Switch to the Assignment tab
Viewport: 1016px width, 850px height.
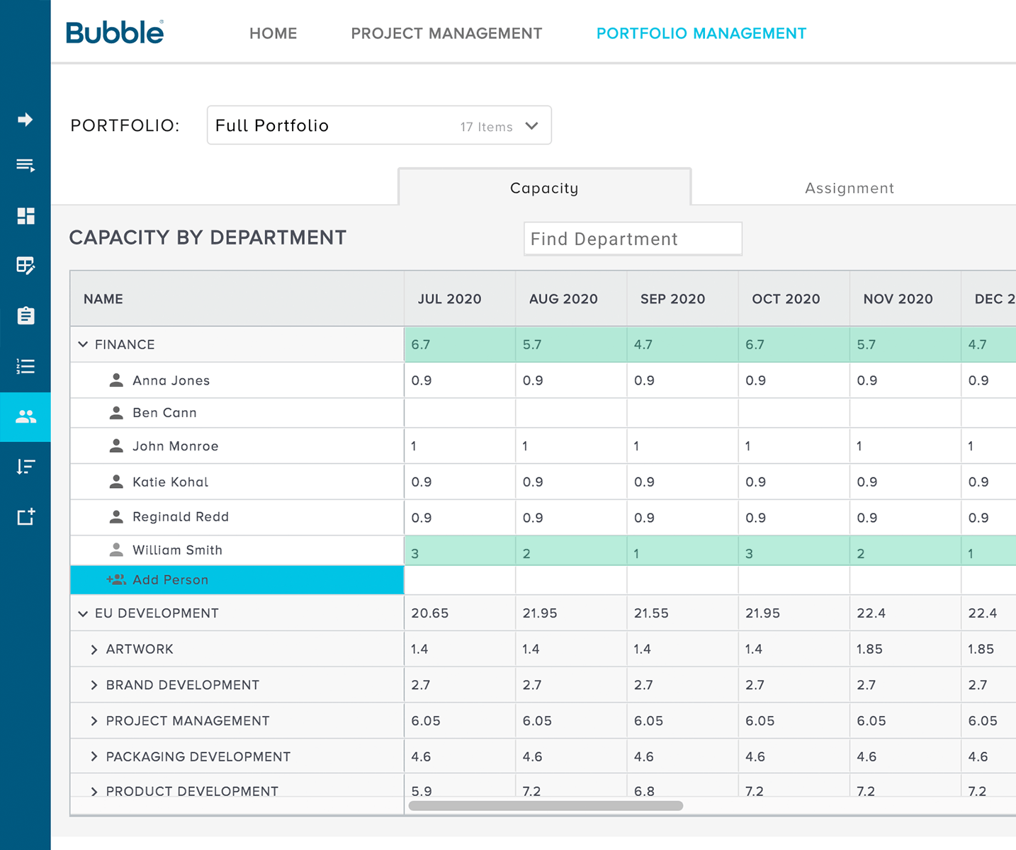(849, 188)
